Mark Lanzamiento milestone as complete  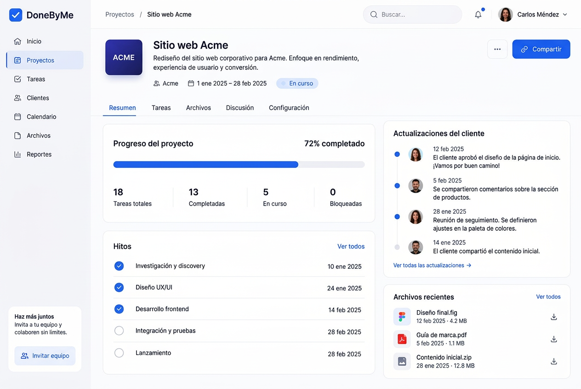(119, 353)
